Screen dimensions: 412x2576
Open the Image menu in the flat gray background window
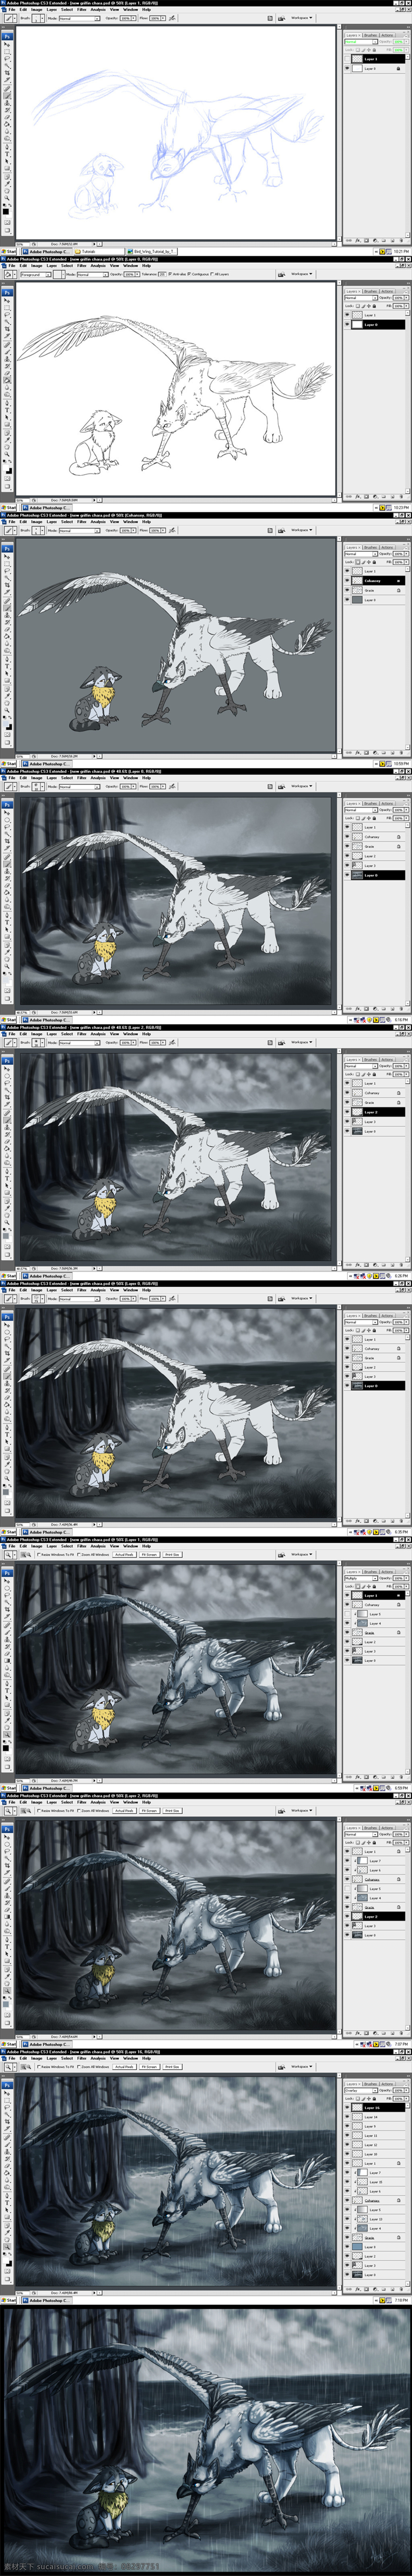pyautogui.click(x=37, y=522)
